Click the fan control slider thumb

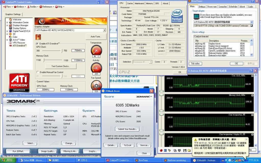click(62, 76)
